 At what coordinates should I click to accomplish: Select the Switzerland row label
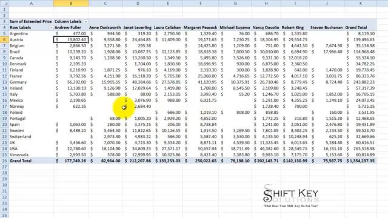pos(31,137)
